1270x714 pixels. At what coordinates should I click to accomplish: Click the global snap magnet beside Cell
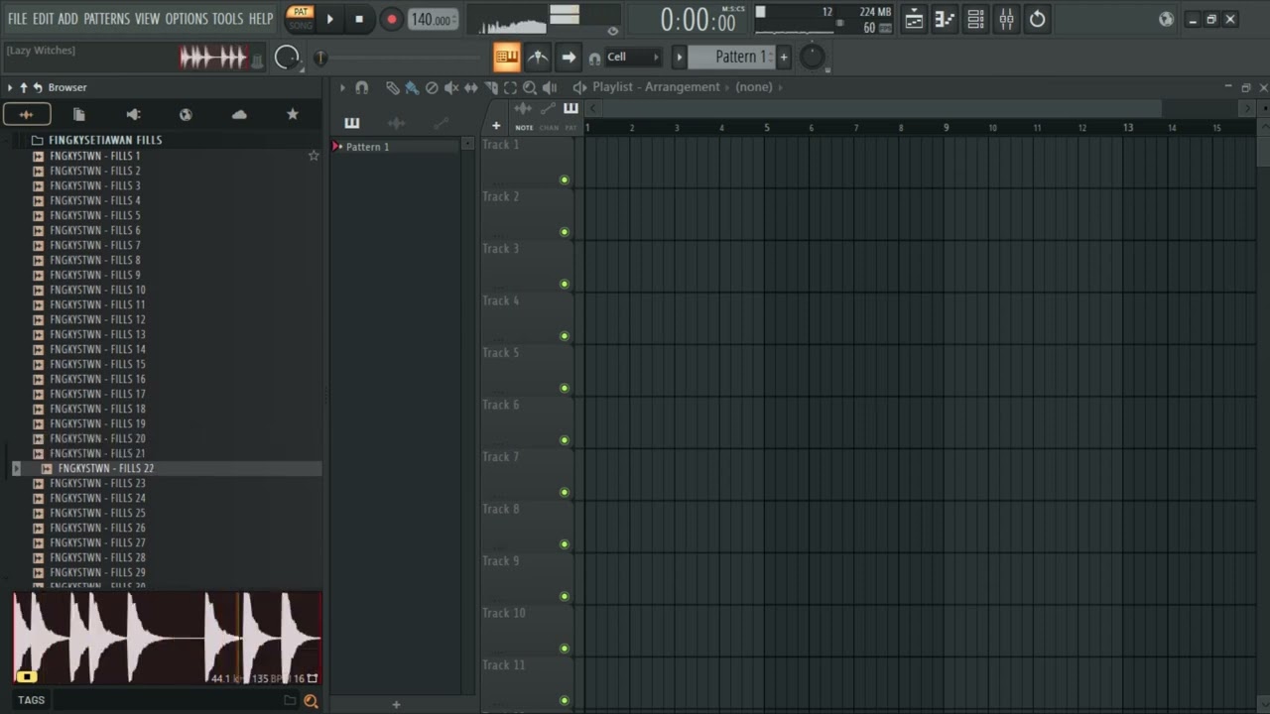[x=594, y=58]
